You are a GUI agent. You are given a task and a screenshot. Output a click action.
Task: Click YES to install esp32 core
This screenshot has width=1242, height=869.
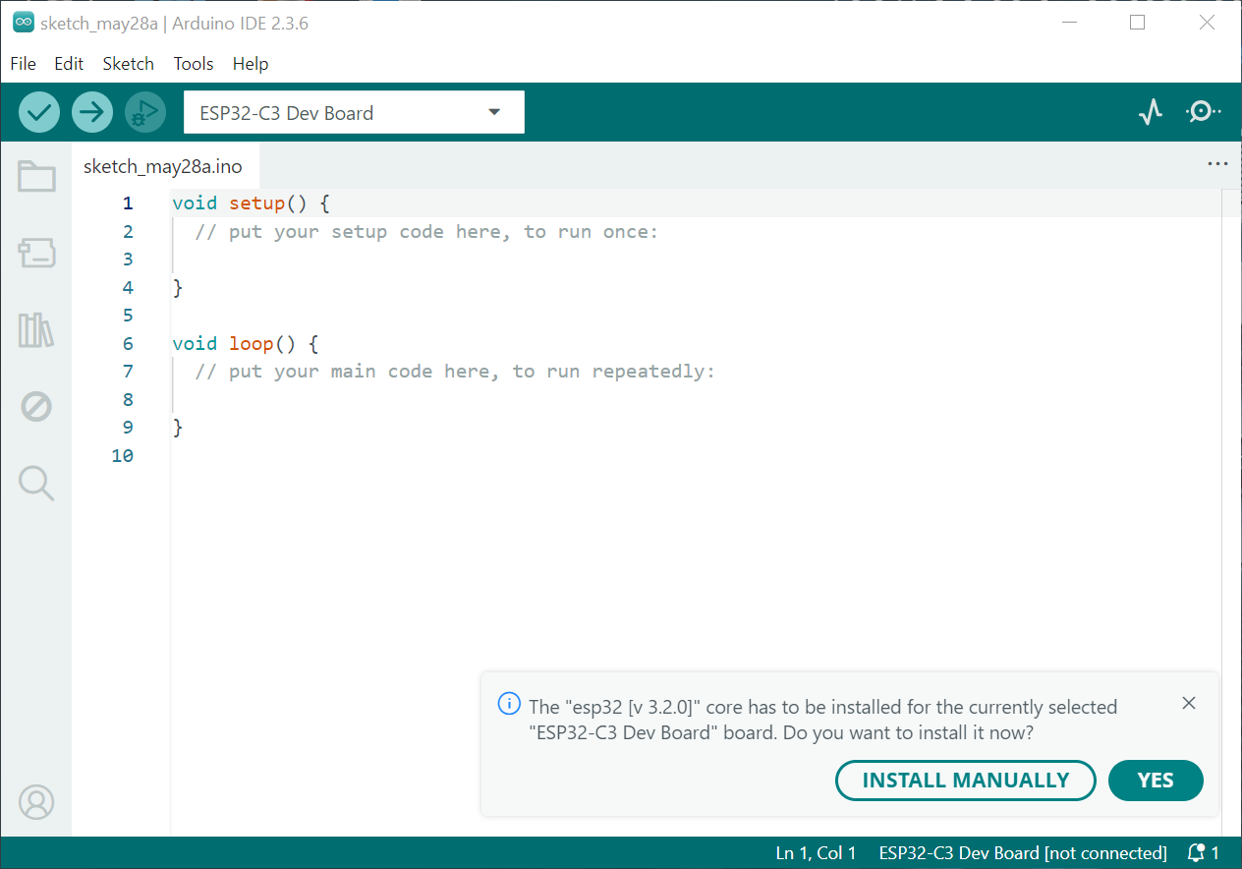pyautogui.click(x=1156, y=781)
